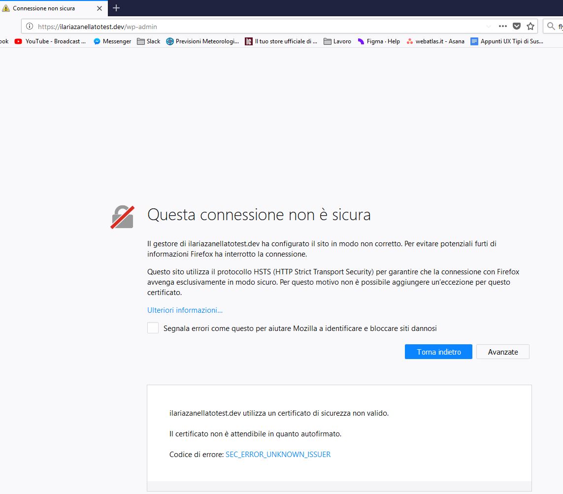The image size is (563, 494).
Task: Click inside the address bar field
Action: [x=197, y=26]
